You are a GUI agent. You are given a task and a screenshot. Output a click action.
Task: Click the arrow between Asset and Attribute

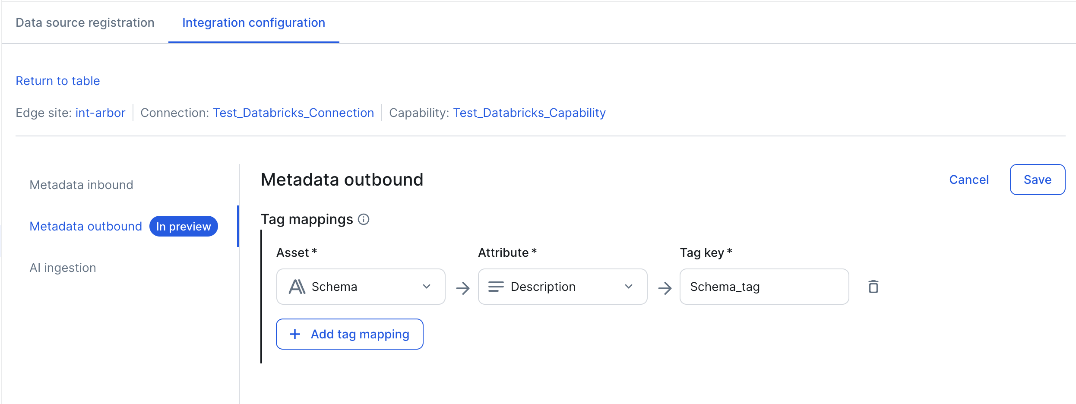462,288
